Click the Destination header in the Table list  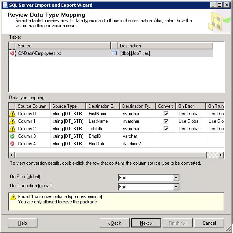[165, 46]
